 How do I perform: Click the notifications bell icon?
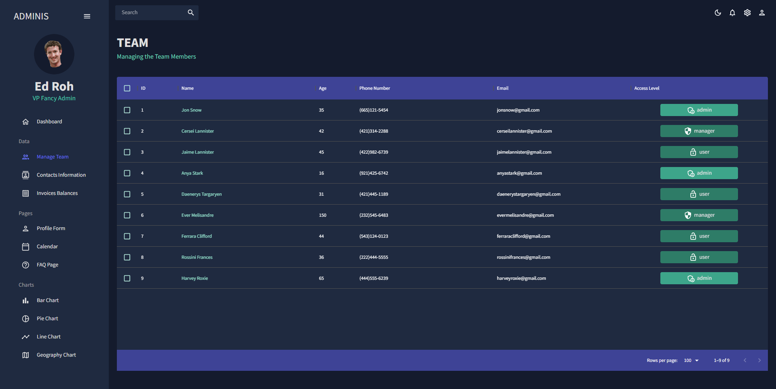click(x=732, y=13)
